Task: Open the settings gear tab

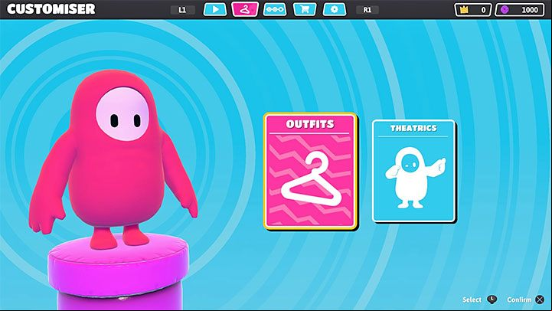Action: 335,9
